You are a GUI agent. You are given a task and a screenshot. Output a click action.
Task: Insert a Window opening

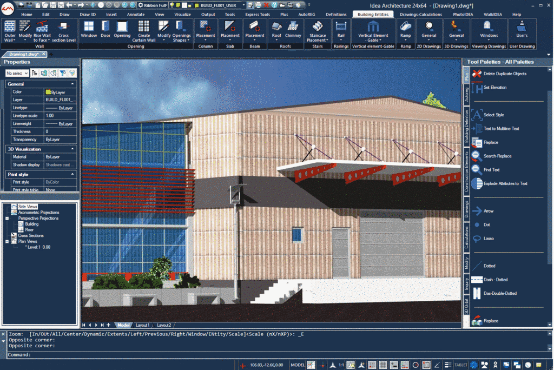tap(89, 29)
